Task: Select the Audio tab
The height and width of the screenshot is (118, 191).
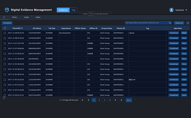Action: (x=26, y=17)
